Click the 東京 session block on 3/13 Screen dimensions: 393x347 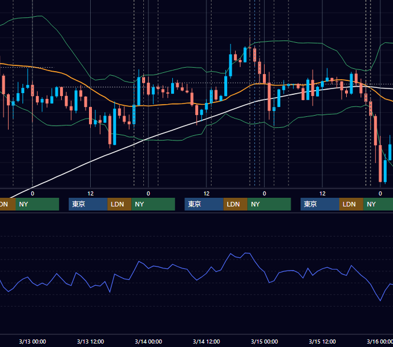[88, 204]
